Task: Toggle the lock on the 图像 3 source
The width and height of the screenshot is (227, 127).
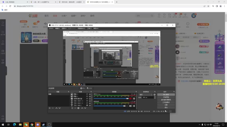Action: (x=90, y=94)
